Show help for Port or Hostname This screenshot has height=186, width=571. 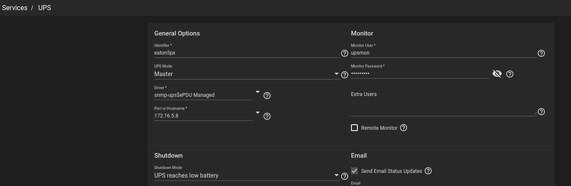pos(267,116)
